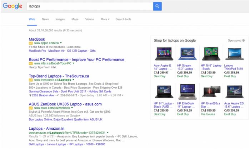Follow the Lenovo Laptops sitelink
Image resolution: width=249 pixels, height=150 pixels.
[x=56, y=144]
